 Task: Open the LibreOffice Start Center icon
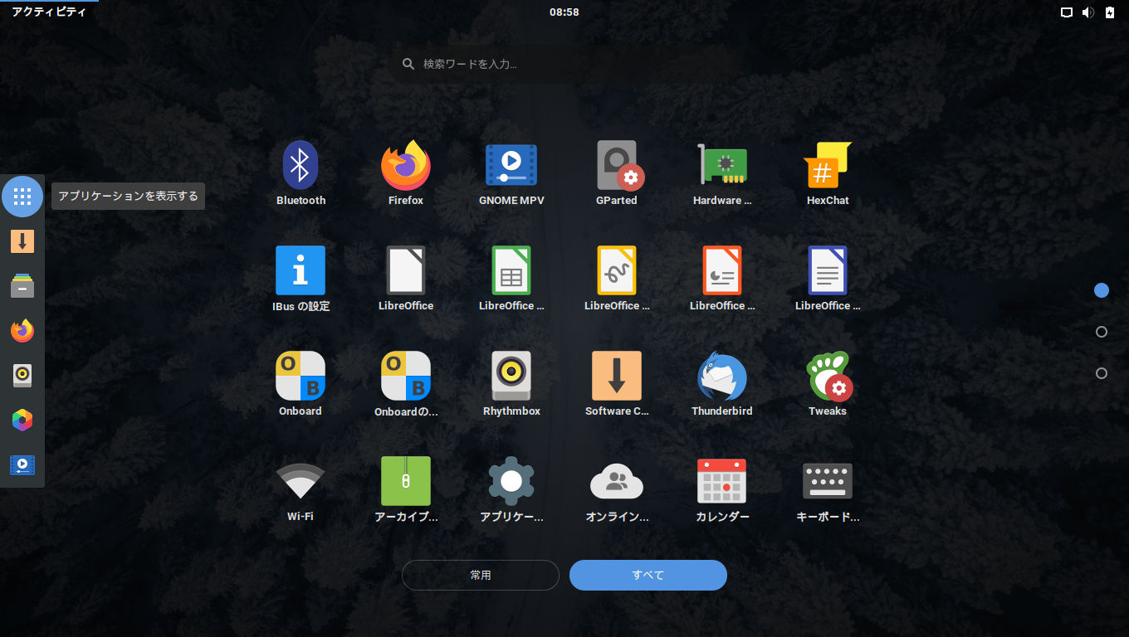(x=406, y=279)
